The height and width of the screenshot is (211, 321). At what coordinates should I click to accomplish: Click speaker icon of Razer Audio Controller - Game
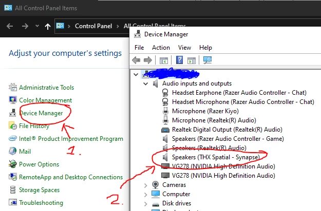tap(165, 139)
